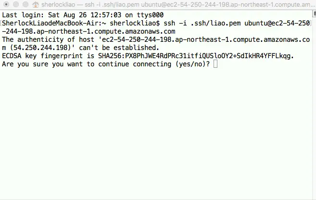Click the SHA256 ECDSA fingerprint string
The height and width of the screenshot is (200, 316).
click(195, 56)
